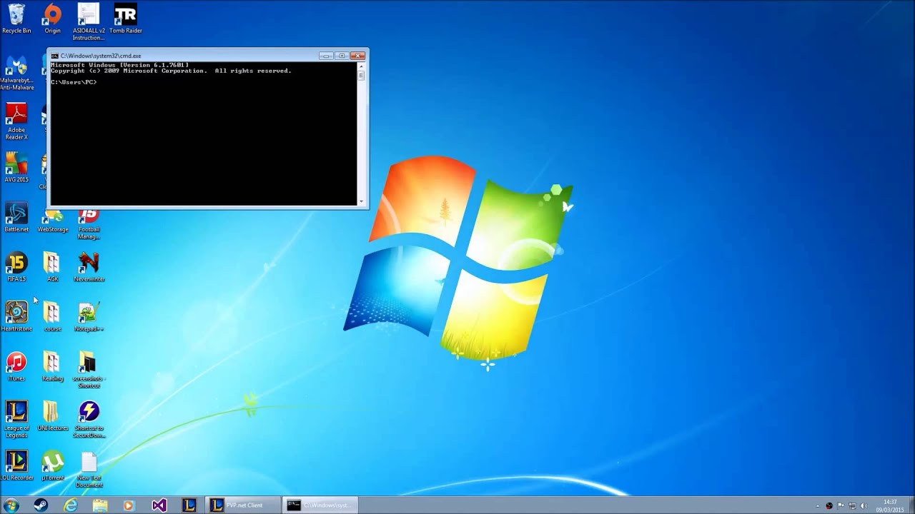Viewport: 915px width, 514px height.
Task: Select the Origin desktop shortcut
Action: 52,19
